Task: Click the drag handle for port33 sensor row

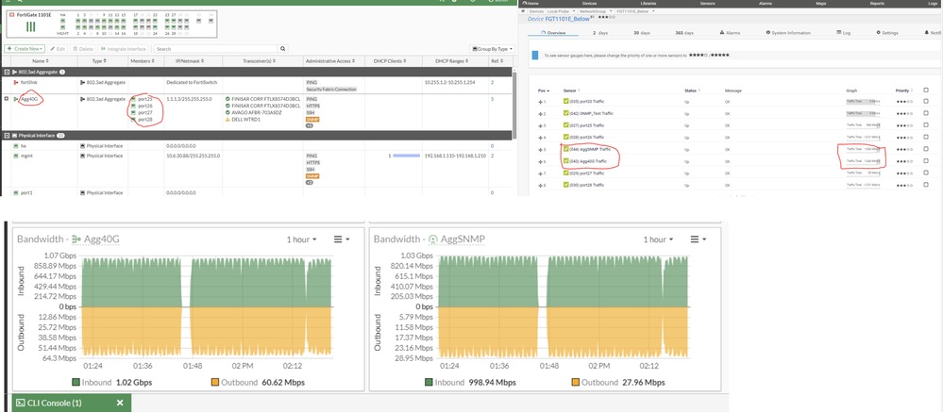Action: (x=542, y=101)
